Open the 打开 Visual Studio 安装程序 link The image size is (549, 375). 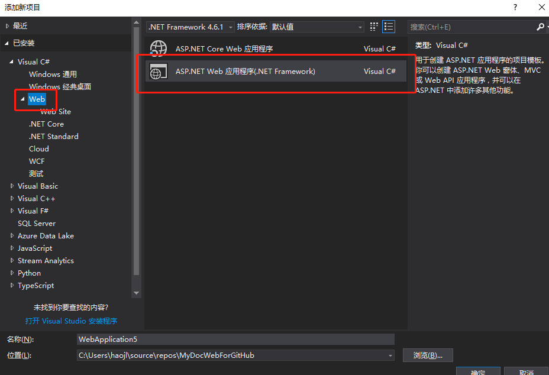[71, 321]
